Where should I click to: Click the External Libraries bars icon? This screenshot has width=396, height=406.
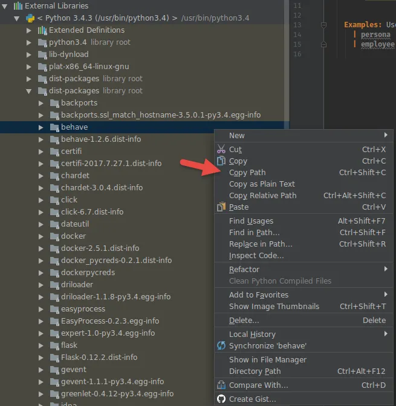[x=18, y=5]
